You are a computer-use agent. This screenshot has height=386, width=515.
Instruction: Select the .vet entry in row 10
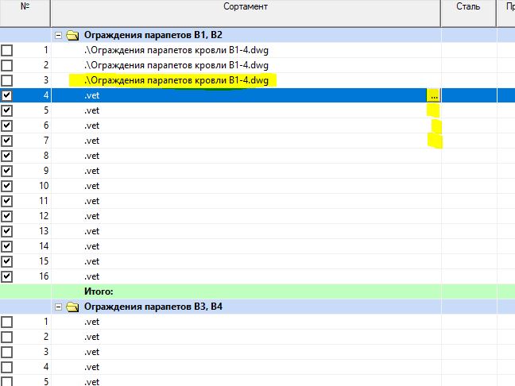coord(91,186)
